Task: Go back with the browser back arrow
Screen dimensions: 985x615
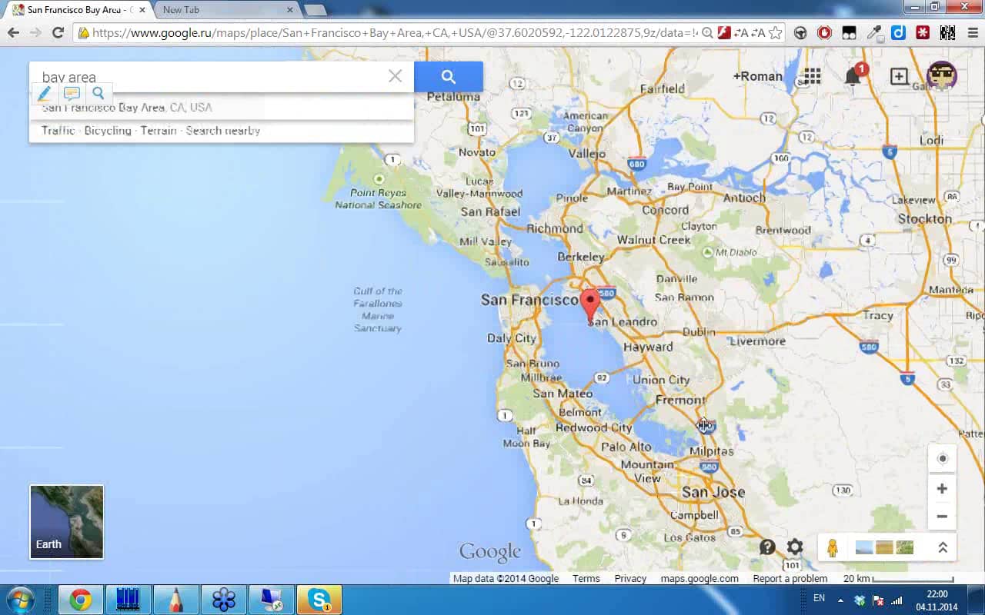Action: coord(13,33)
